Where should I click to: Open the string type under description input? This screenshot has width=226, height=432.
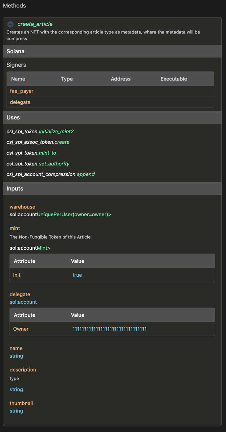tap(16, 389)
